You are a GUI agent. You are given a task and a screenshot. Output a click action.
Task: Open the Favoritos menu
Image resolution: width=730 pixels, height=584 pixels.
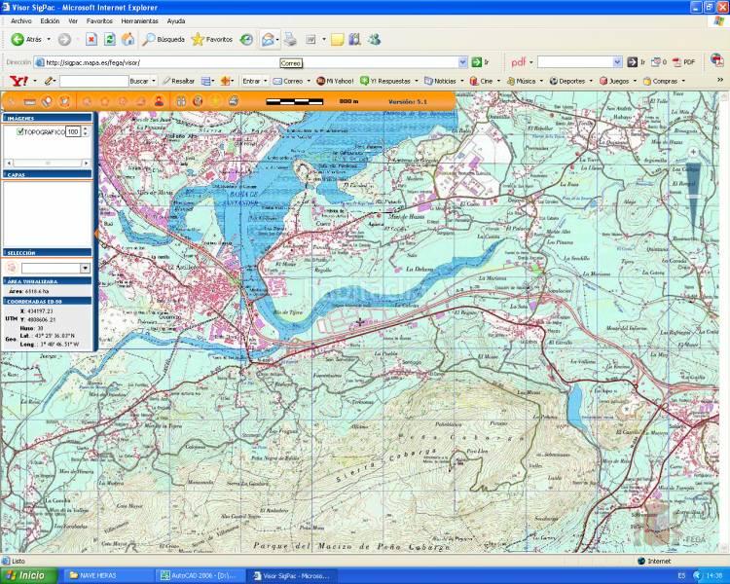click(98, 20)
